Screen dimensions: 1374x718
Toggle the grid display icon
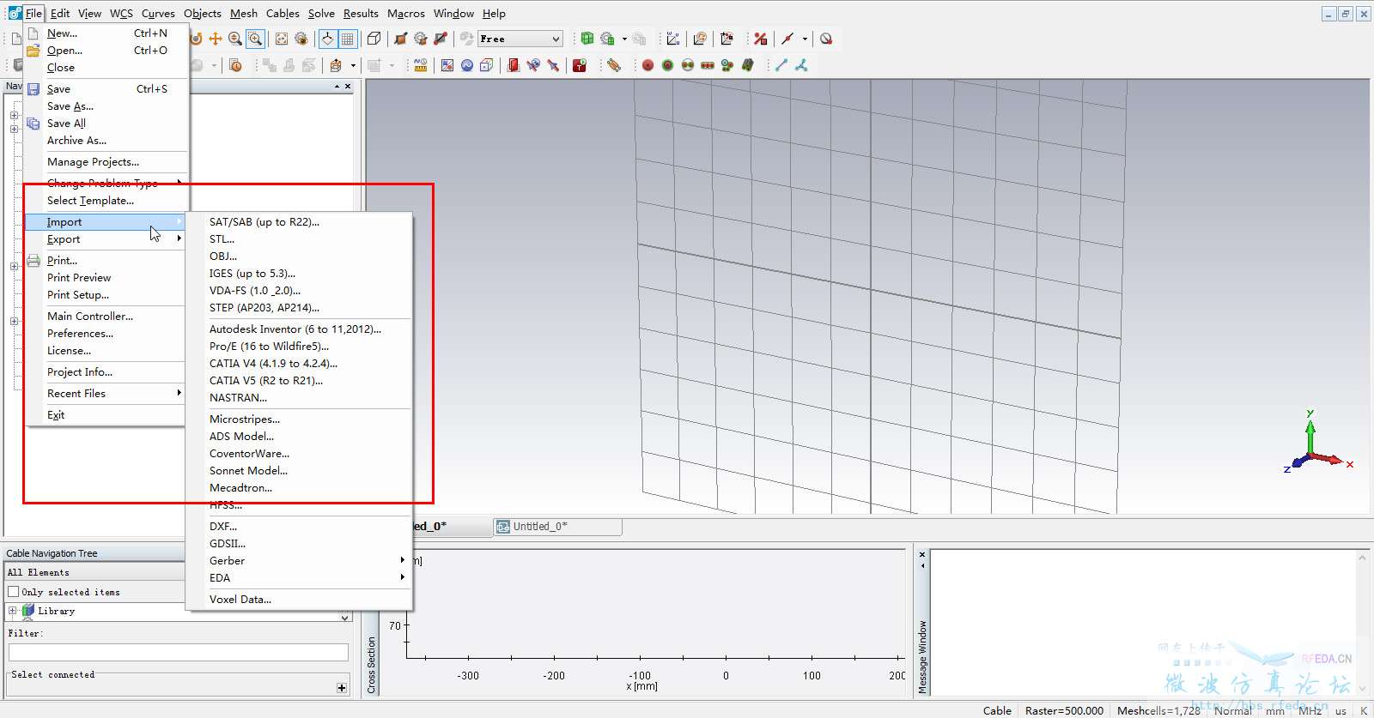pyautogui.click(x=347, y=39)
